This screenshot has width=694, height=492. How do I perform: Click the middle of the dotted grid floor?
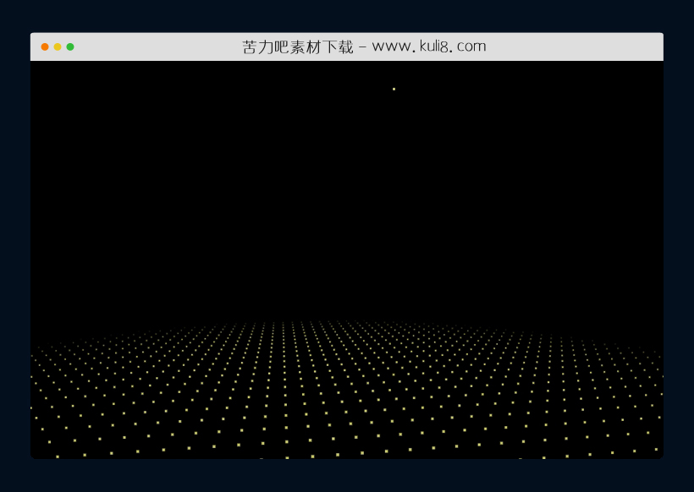pos(347,389)
